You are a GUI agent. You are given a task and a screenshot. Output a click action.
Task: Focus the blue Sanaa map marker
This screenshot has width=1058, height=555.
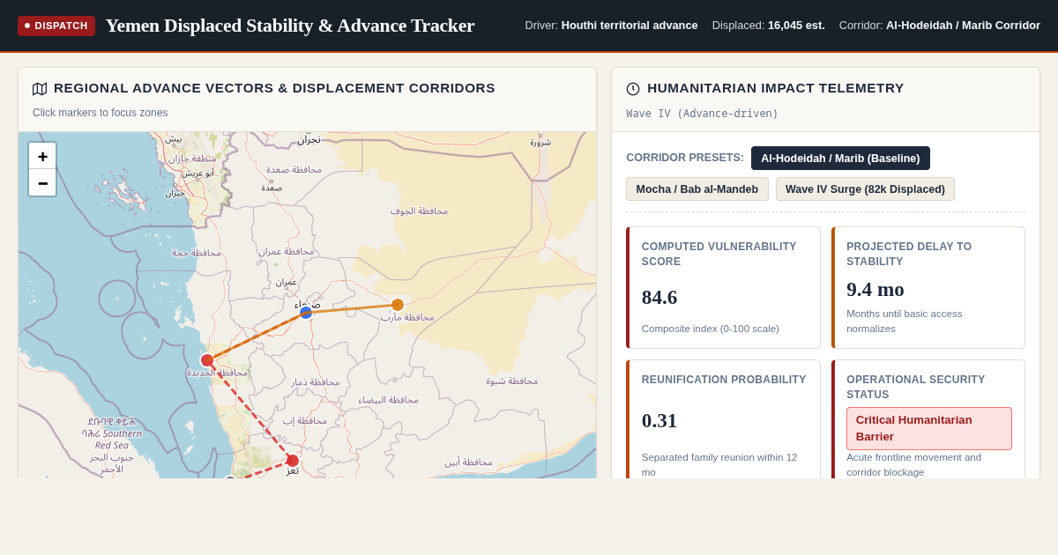(306, 313)
